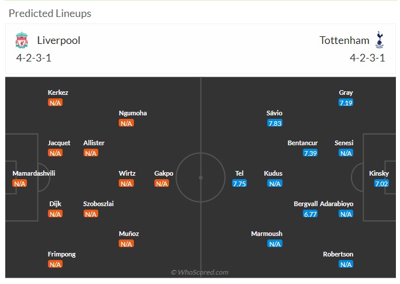Click Bergvall's 6.77 rating badge
400x284 pixels.
(x=310, y=214)
